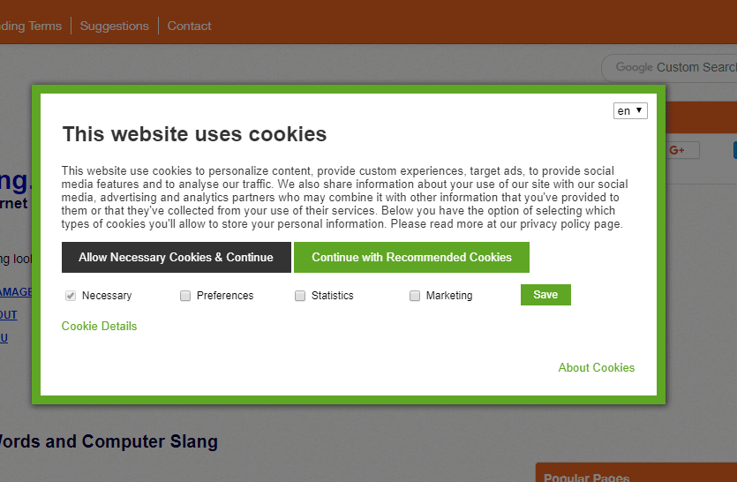
Task: Click the Popular Pages panel header
Action: click(x=636, y=473)
